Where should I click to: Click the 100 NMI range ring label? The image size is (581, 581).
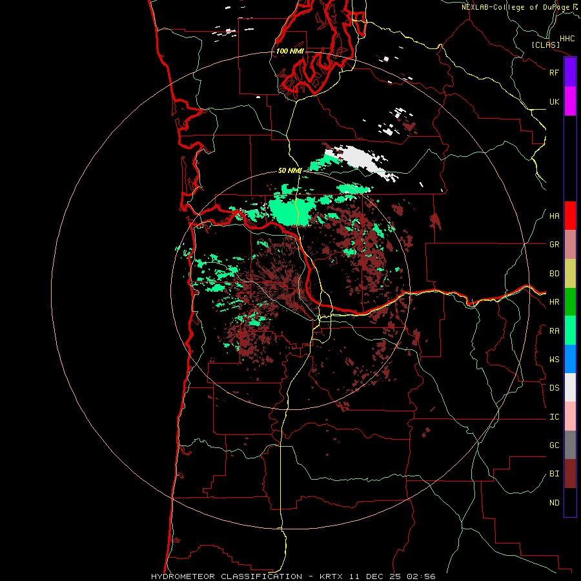click(290, 51)
